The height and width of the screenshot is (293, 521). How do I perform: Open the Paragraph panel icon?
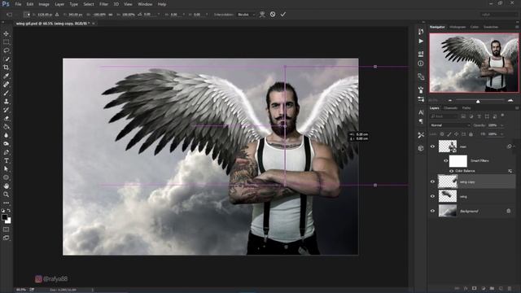(421, 121)
